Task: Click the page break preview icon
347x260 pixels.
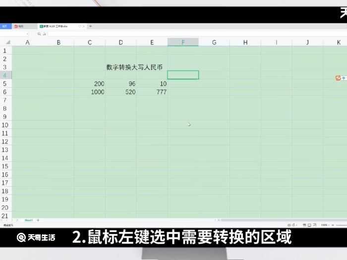Action: tap(314, 225)
